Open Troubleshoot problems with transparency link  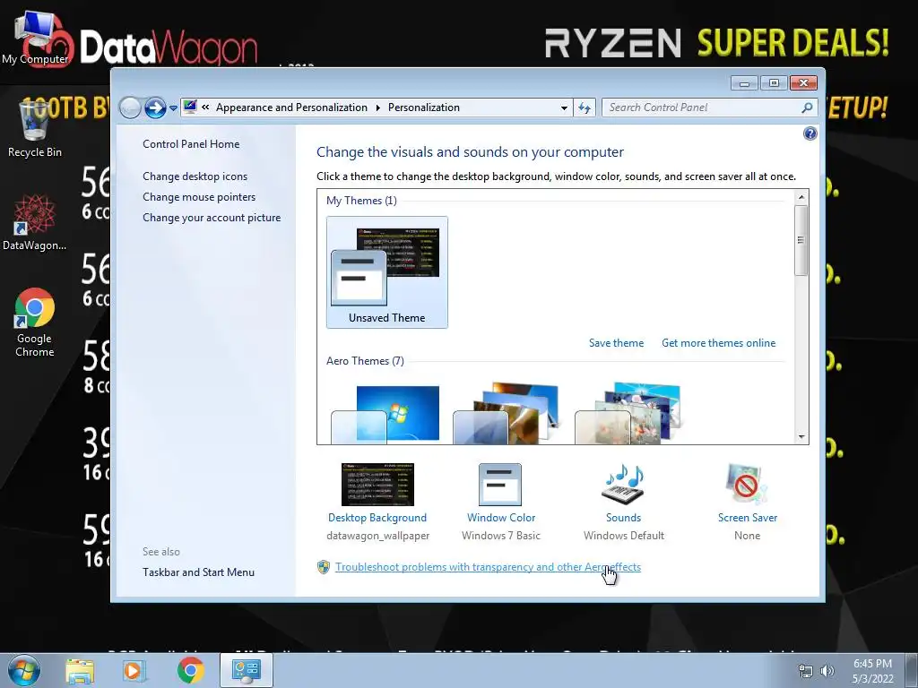[488, 567]
